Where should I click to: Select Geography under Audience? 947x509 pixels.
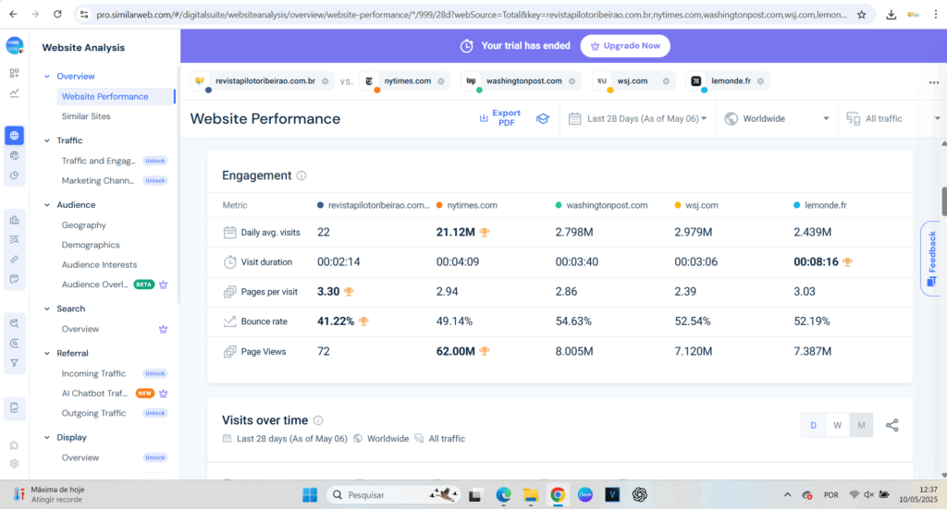coord(84,225)
